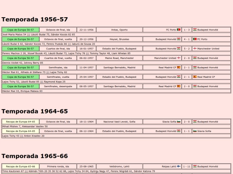This screenshot has height=174, width=233.
Task: Click the England flag beside Manchester United in the 06-02-1957 row
Action: pyautogui.click(x=179, y=58)
